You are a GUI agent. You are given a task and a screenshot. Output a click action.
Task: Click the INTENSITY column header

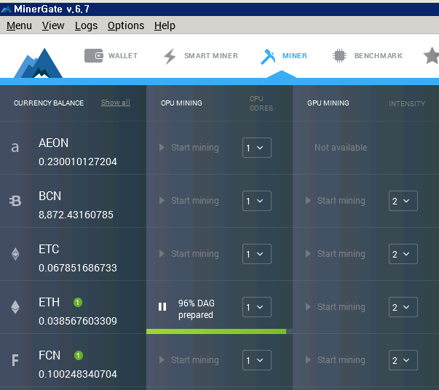(x=407, y=104)
